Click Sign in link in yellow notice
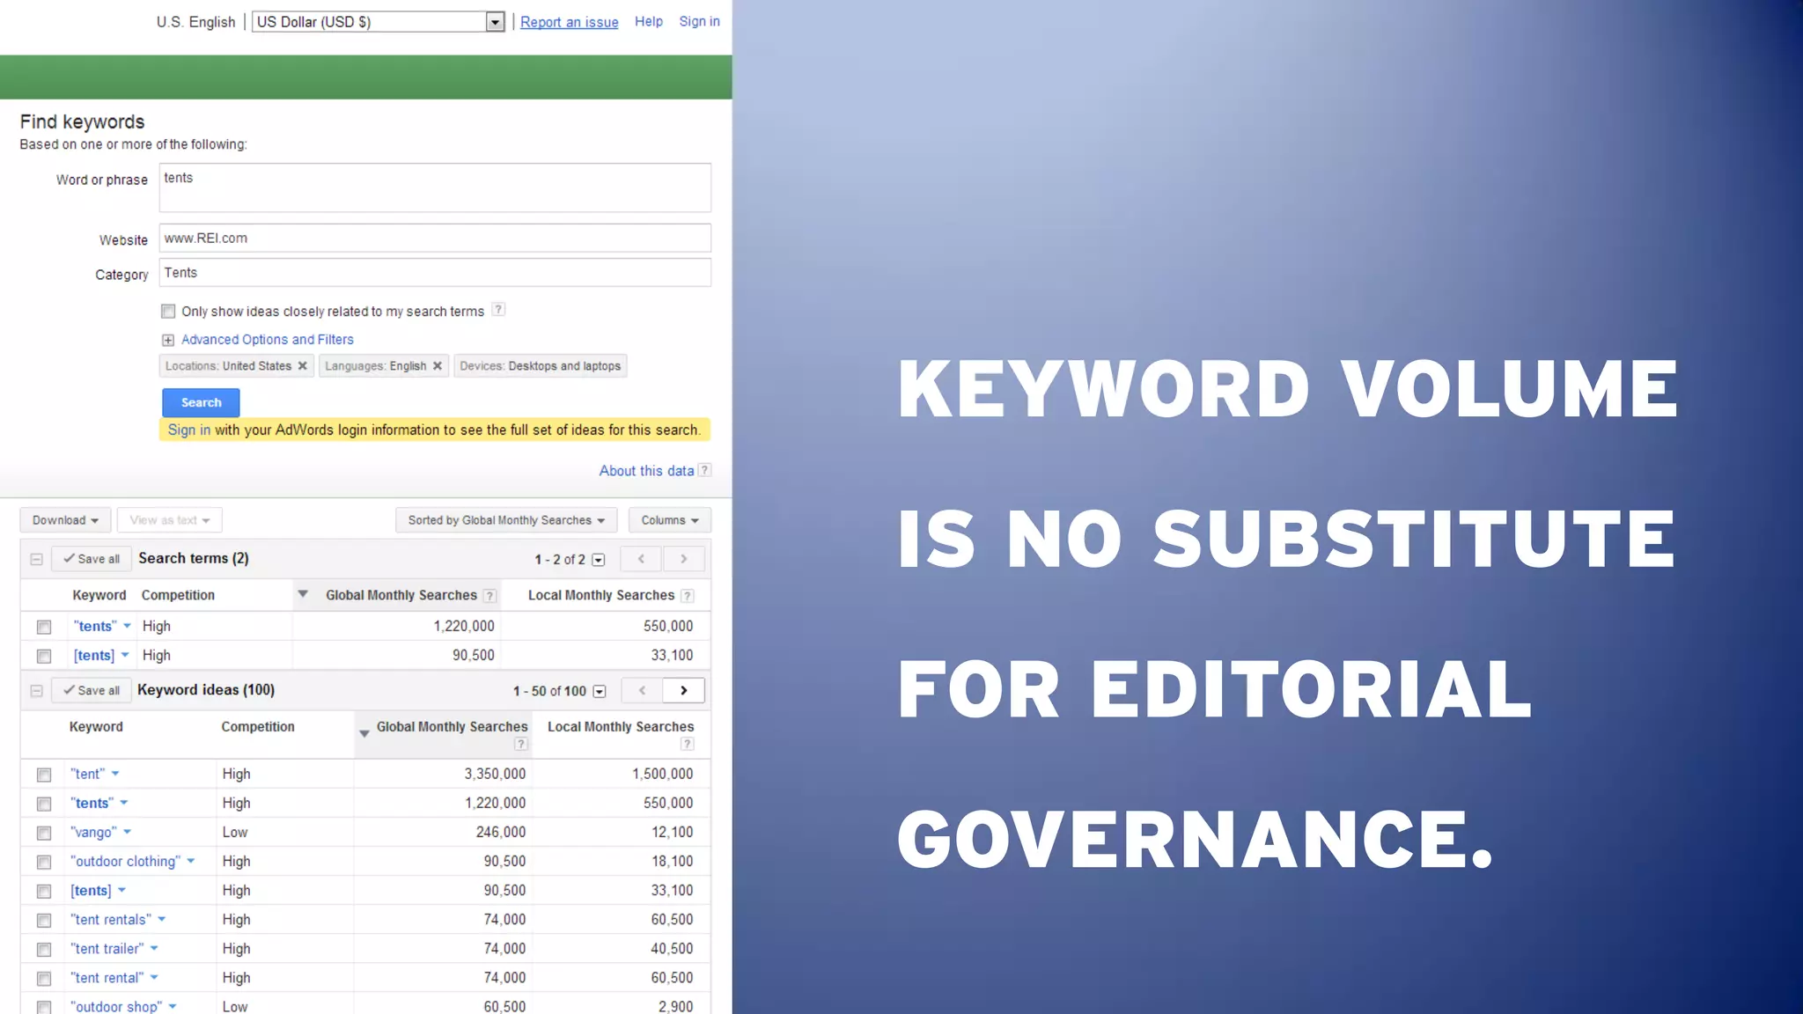1803x1014 pixels. [x=189, y=430]
